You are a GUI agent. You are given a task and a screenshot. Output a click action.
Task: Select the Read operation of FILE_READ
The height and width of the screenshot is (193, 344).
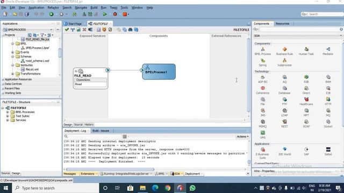pos(90,84)
